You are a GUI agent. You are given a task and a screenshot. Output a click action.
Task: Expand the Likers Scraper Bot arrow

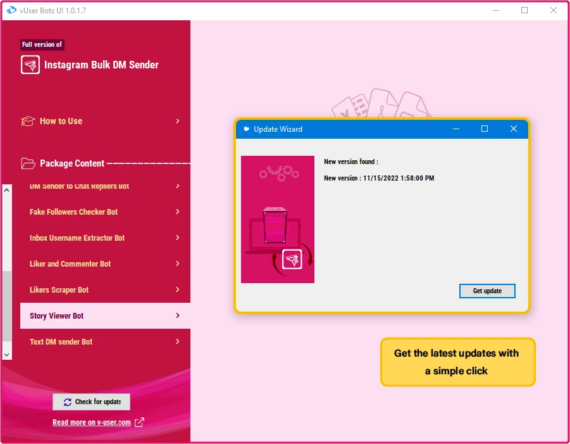[x=178, y=289]
